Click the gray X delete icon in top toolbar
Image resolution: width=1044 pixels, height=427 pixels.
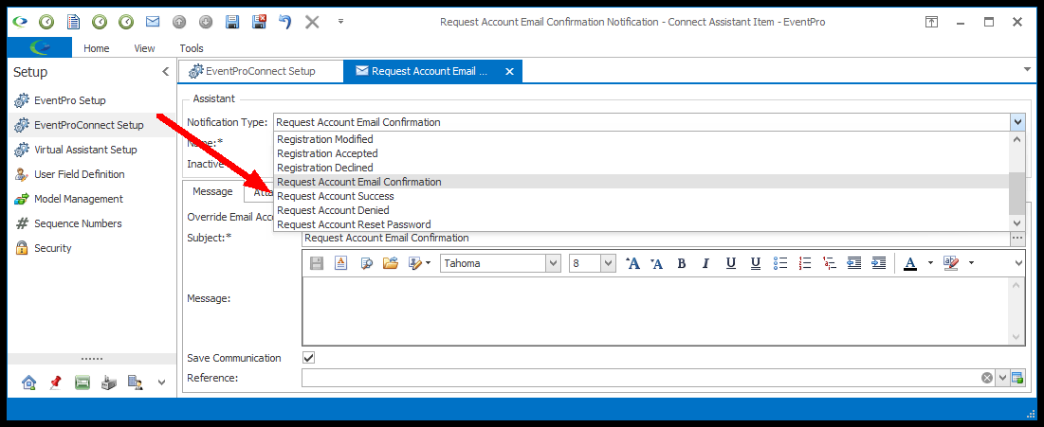coord(312,22)
